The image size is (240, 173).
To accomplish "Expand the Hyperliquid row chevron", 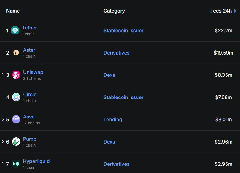I will point(3,164).
